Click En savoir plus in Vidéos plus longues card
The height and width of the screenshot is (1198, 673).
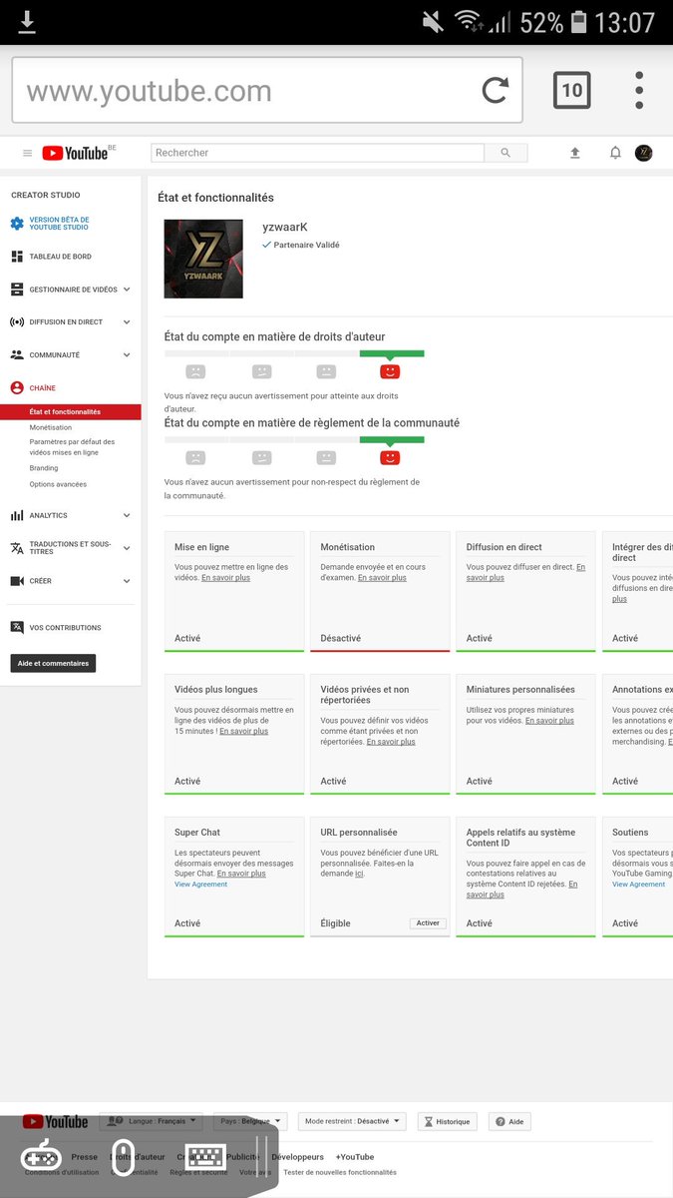point(243,731)
